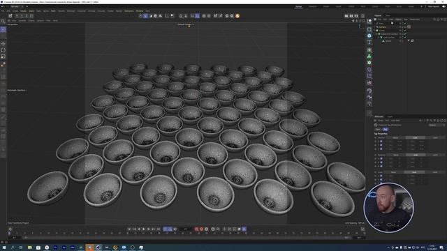The height and width of the screenshot is (251, 447).
Task: Click the search icon in the Object Manager header
Action: [434, 20]
